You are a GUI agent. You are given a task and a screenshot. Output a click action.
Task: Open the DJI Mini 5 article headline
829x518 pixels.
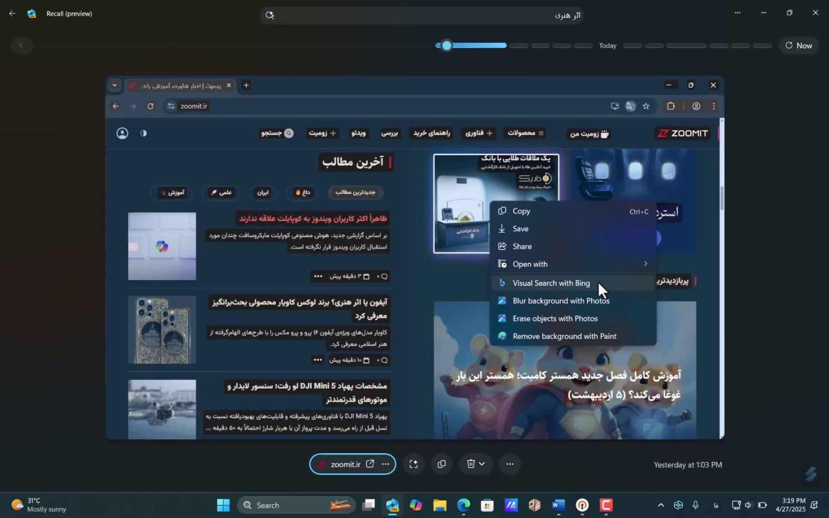coord(307,392)
